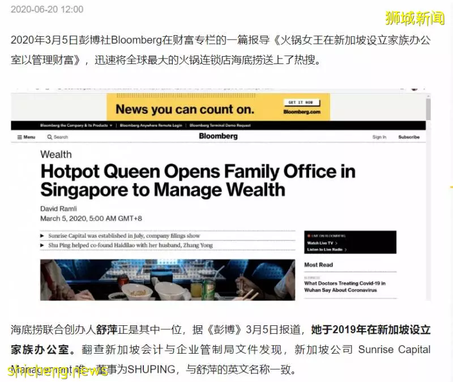
Task: Click the News you can count on banner
Action: 218,107
